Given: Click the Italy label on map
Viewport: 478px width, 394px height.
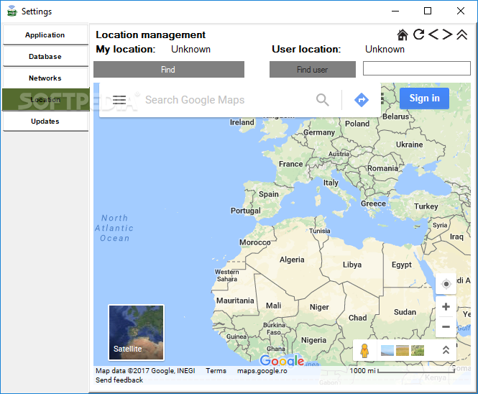Looking at the screenshot, I should [x=331, y=183].
